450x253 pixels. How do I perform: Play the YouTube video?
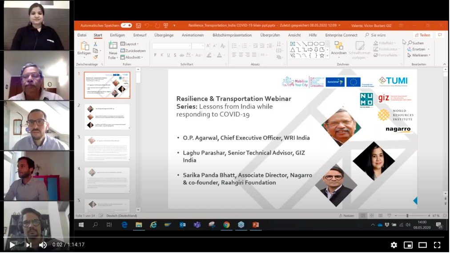click(x=12, y=245)
